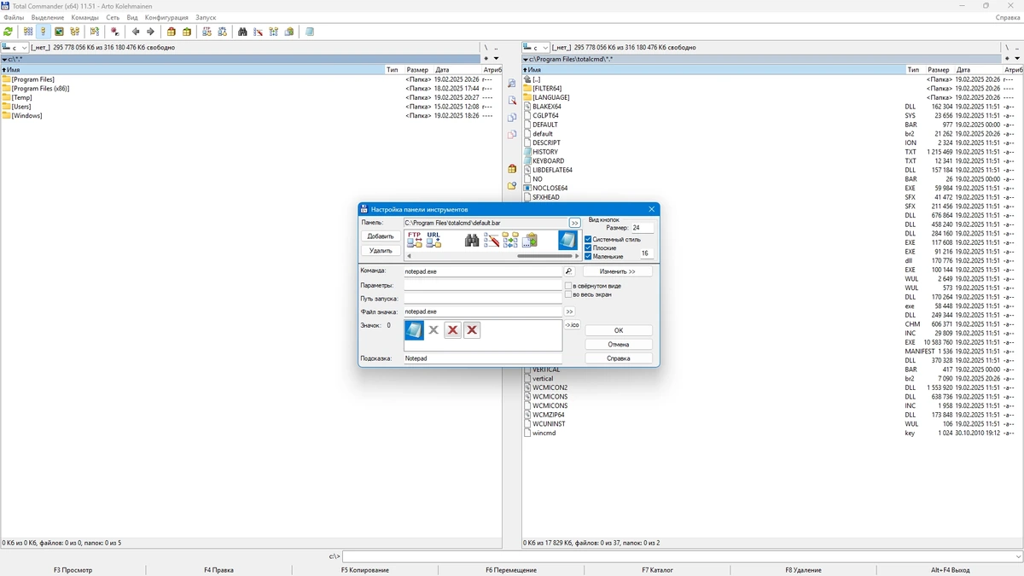
Task: Select the binoculars button in dialog preview
Action: point(472,240)
